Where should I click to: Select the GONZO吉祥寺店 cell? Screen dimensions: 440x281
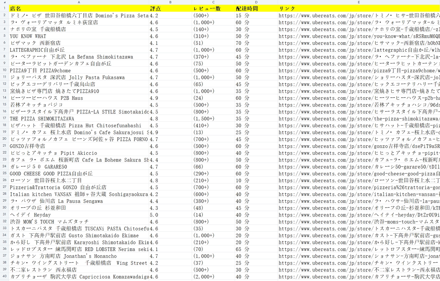pos(79,146)
